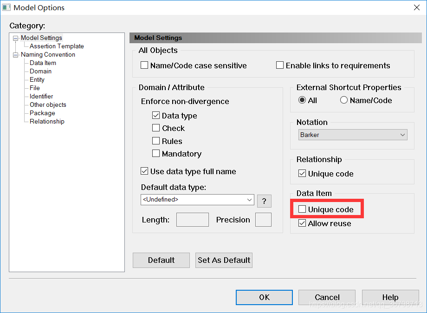Screen dimensions: 427x313
Task: Click the Precision input field
Action: tap(263, 220)
